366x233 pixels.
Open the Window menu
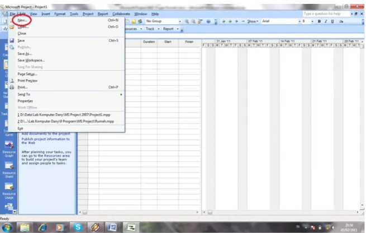(141, 14)
